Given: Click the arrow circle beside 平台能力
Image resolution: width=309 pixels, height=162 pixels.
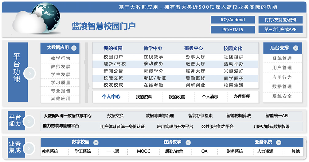Looking at the screenshot, I should [x=29, y=122].
